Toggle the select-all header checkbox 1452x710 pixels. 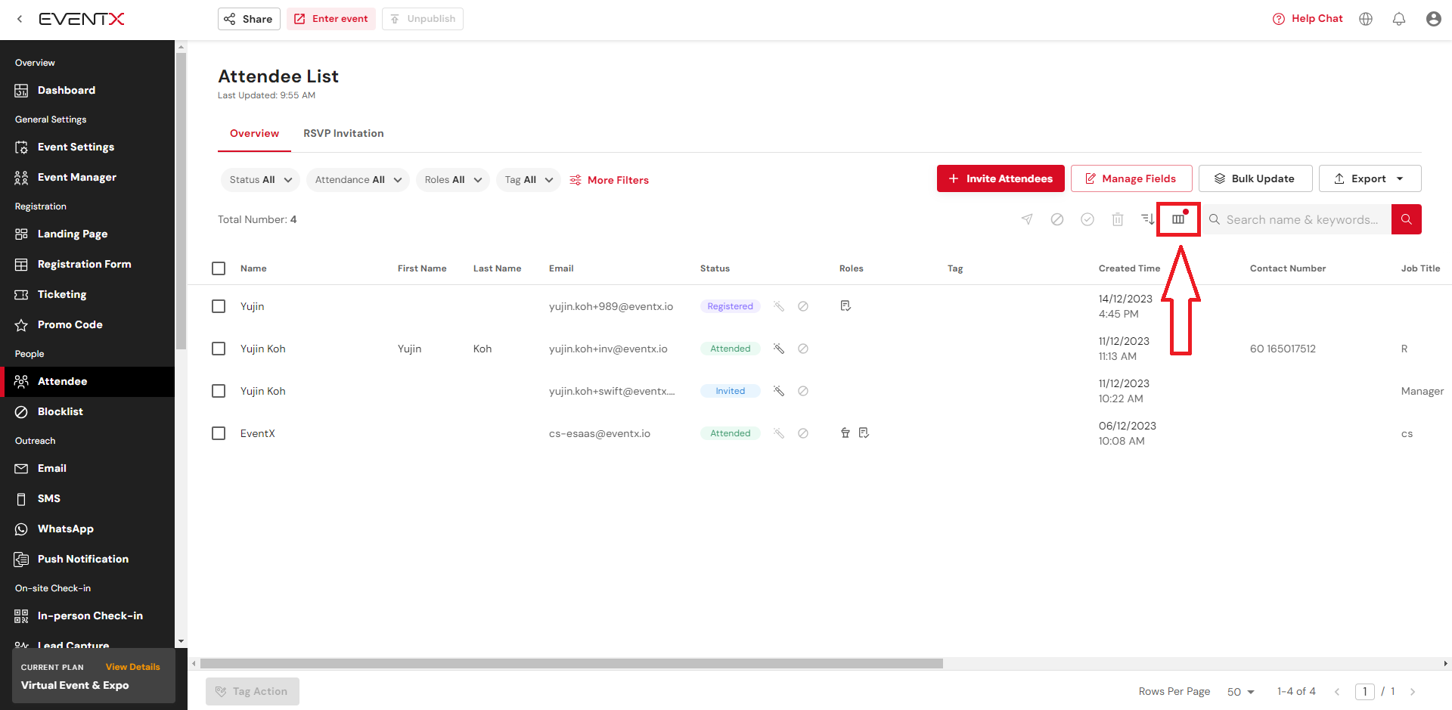[x=219, y=268]
